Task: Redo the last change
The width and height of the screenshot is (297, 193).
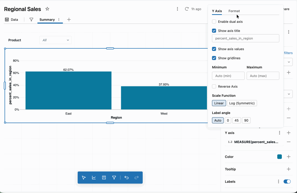Action: (x=137, y=178)
